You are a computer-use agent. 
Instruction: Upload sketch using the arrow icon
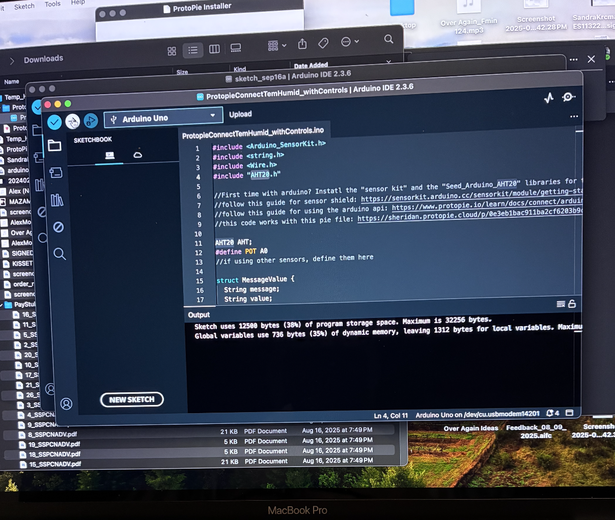[73, 122]
